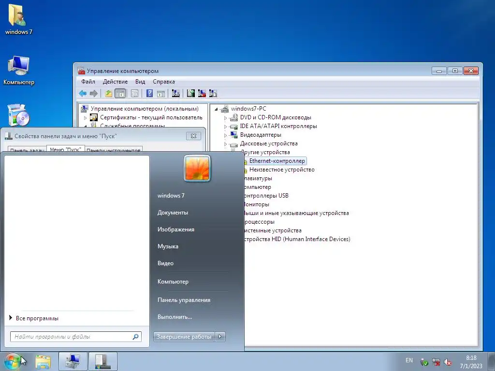Click the Найти программы и файлы search box
The height and width of the screenshot is (371, 495).
[x=76, y=337]
